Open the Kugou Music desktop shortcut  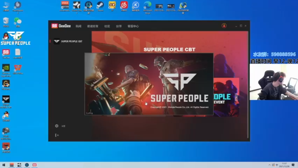136,6
